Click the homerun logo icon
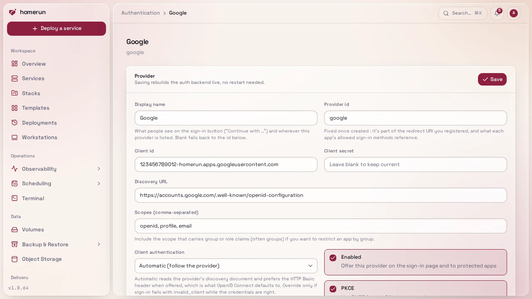 [x=13, y=12]
